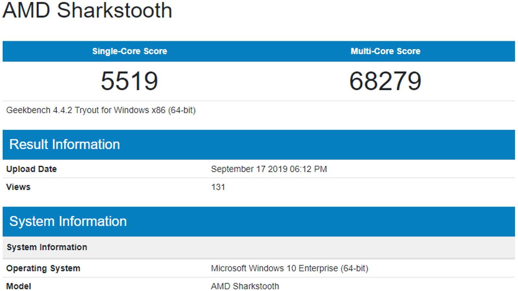Click the single-core score value 5519
The width and height of the screenshot is (518, 291).
pos(129,81)
